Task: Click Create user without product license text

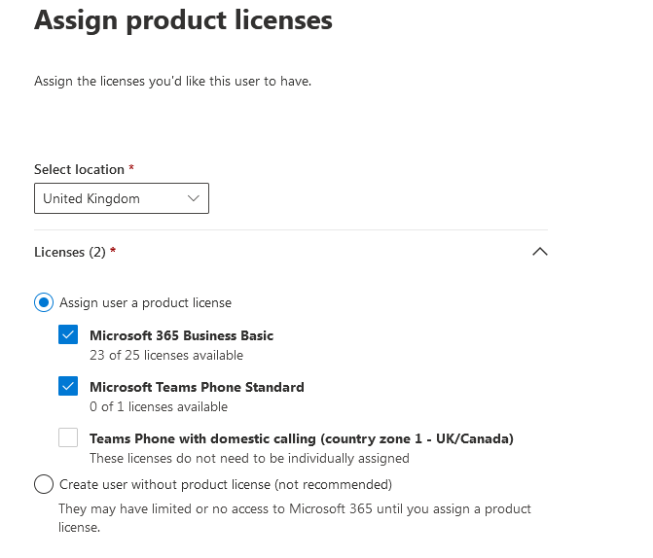Action: 226,484
